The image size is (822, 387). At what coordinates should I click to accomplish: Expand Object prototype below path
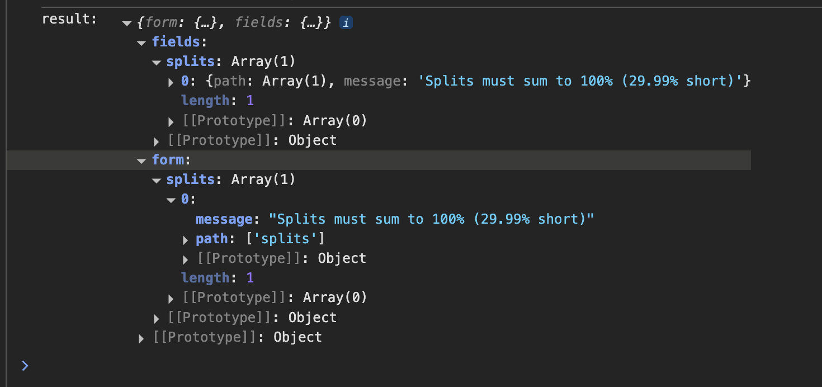click(x=186, y=260)
